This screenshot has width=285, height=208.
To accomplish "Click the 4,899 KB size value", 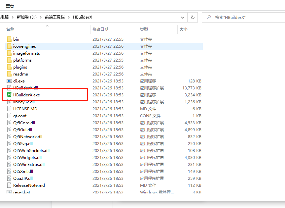I will (193, 130).
